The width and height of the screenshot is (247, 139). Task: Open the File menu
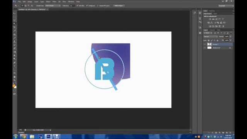tap(19, 2)
